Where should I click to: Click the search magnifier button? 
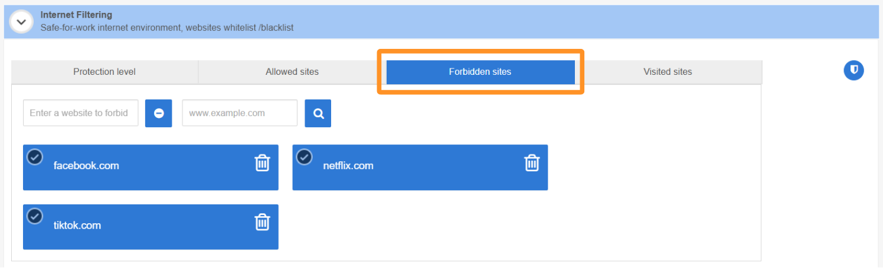point(318,114)
